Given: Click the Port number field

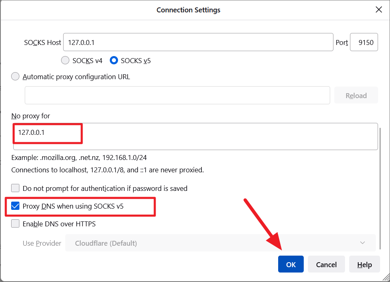Looking at the screenshot, I should (364, 42).
